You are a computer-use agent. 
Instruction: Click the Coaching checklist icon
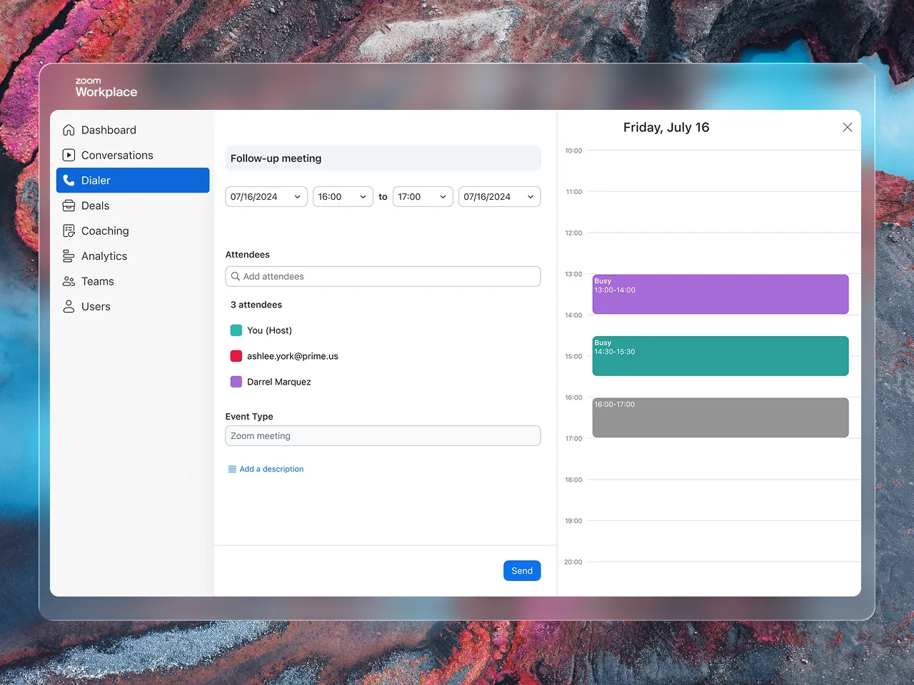(x=69, y=230)
